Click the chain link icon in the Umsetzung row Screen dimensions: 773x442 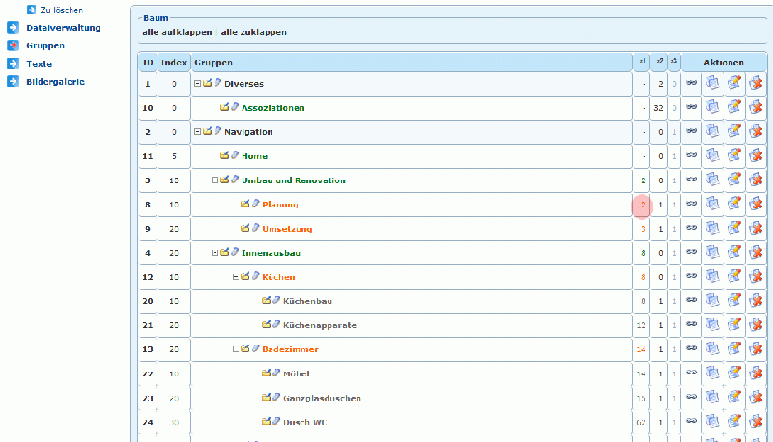point(691,228)
